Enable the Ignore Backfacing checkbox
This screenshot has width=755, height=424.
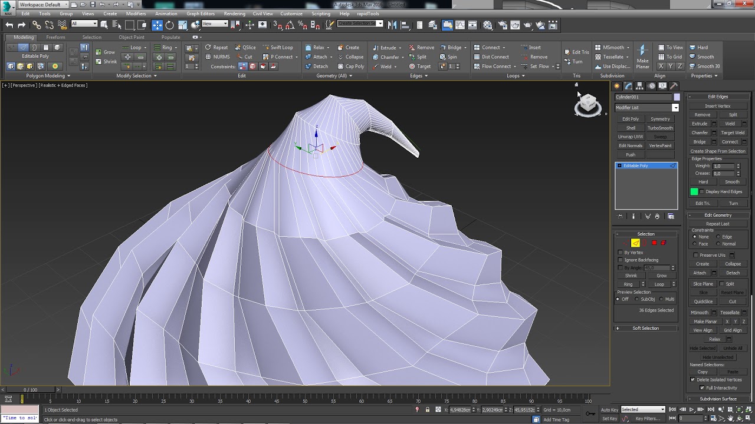[x=620, y=260]
